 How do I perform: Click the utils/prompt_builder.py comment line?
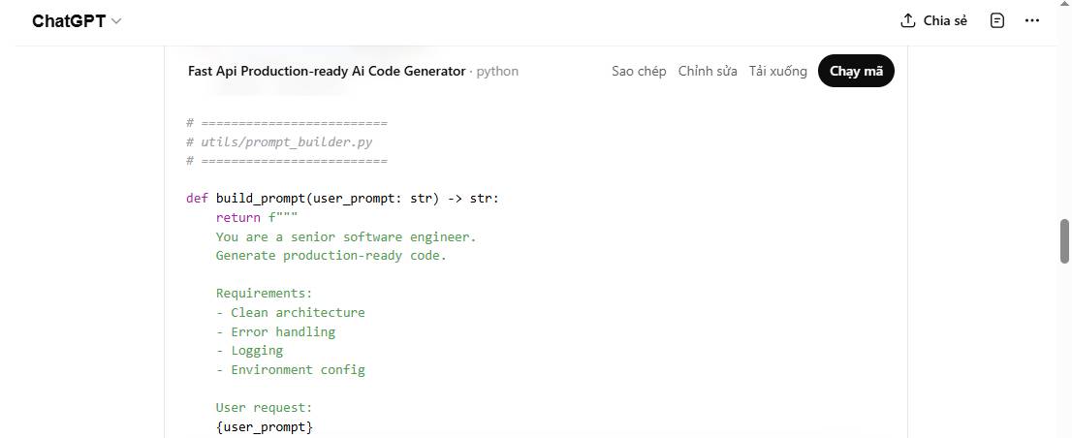[279, 142]
